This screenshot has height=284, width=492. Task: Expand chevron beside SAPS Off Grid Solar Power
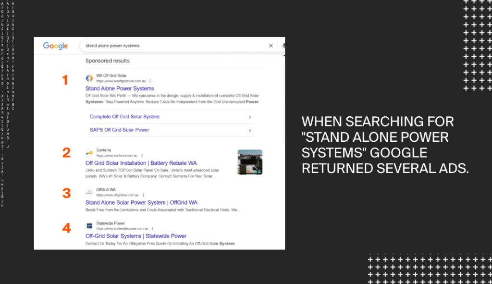(250, 130)
